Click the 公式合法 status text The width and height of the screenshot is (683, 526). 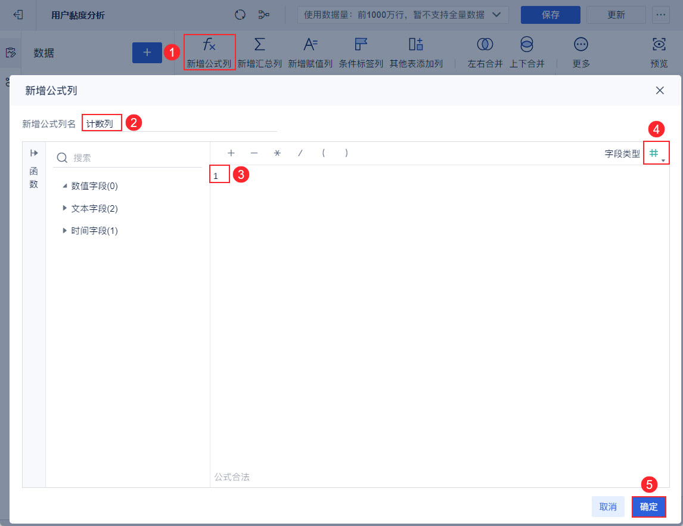tap(232, 477)
